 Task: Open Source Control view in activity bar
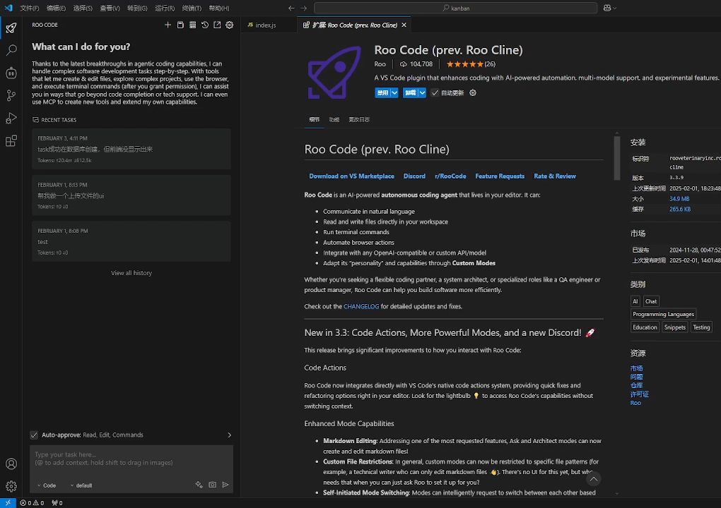pos(11,95)
